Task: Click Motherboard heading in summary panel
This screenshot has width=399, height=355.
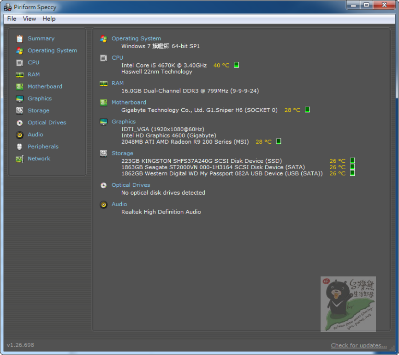Action: 129,102
